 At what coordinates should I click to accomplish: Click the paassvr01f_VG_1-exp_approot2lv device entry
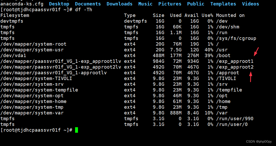point(61,67)
